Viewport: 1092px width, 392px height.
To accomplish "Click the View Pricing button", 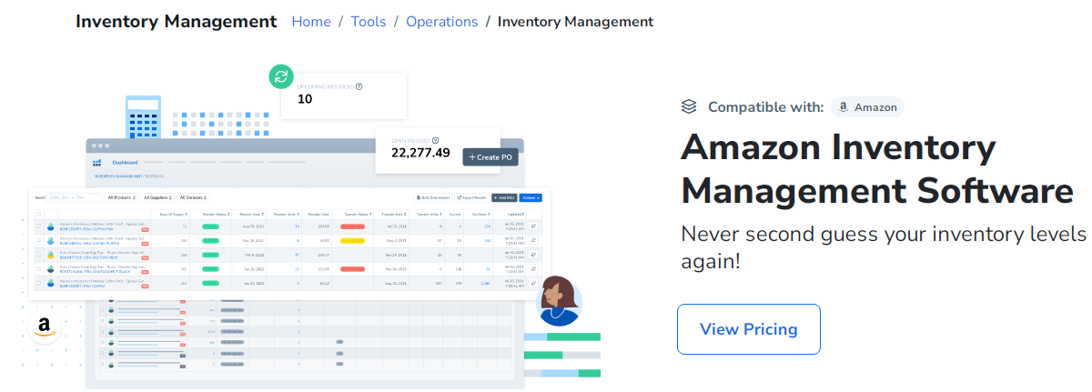I will (748, 329).
